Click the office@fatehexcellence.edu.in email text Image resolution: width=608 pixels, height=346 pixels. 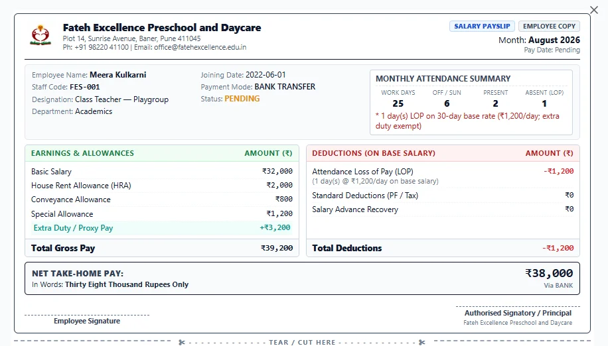(x=200, y=47)
